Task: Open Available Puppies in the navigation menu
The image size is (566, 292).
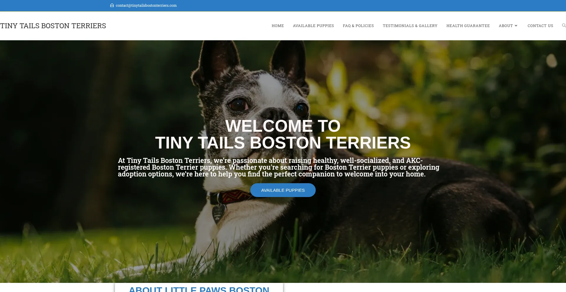Action: [313, 26]
